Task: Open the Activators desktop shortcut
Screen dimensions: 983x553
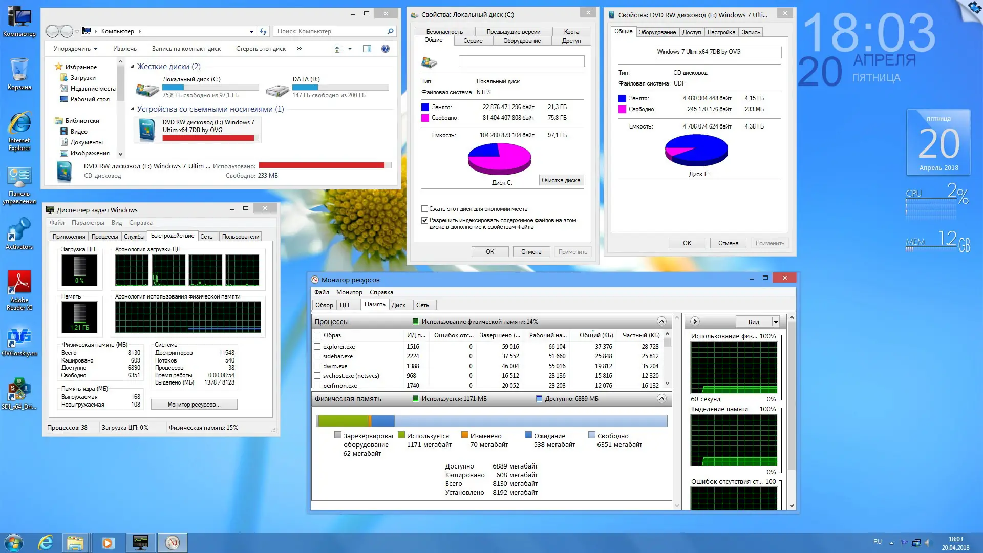Action: tap(19, 230)
